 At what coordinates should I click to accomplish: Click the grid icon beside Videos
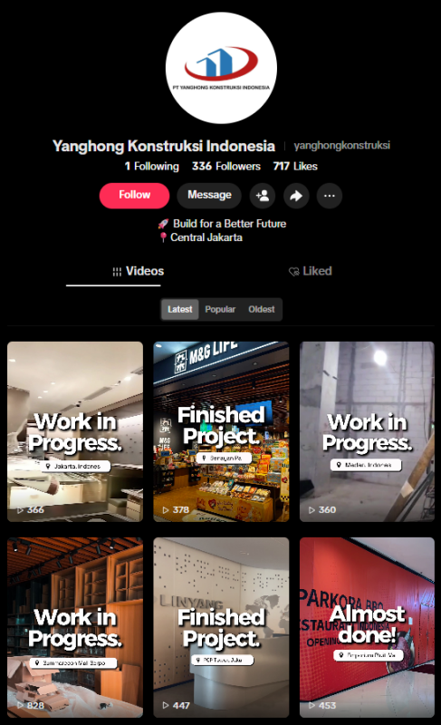117,272
